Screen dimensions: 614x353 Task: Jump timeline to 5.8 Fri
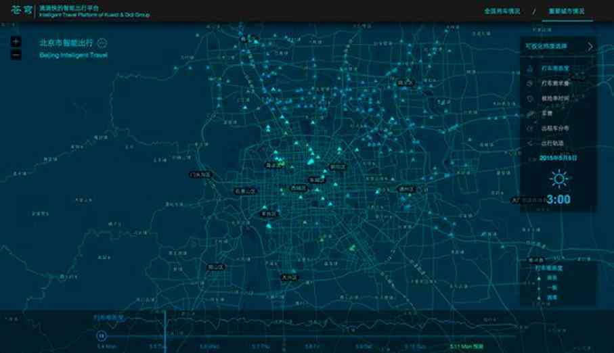coord(313,347)
